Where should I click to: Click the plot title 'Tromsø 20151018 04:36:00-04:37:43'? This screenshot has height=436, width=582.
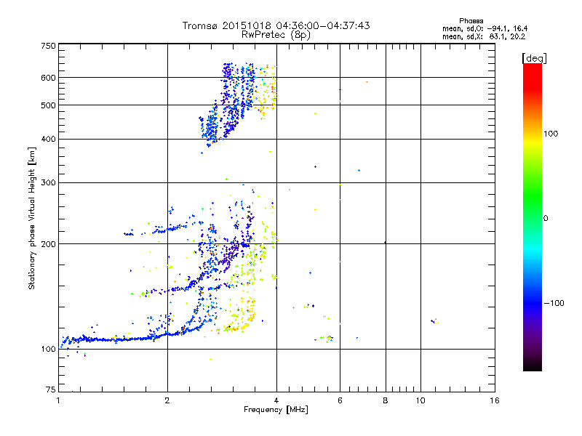tap(276, 25)
